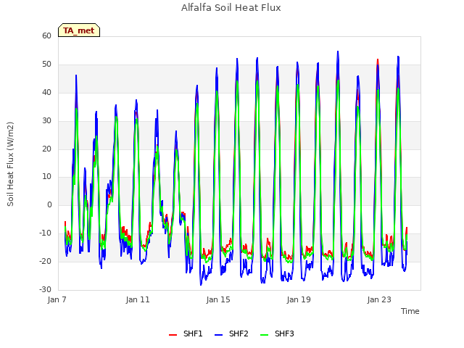
Task: Toggle the SHF2 legend entry
Action: click(x=231, y=333)
